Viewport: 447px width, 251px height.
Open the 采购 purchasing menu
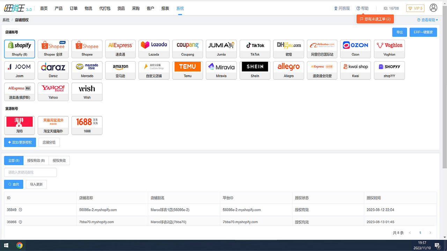[136, 8]
